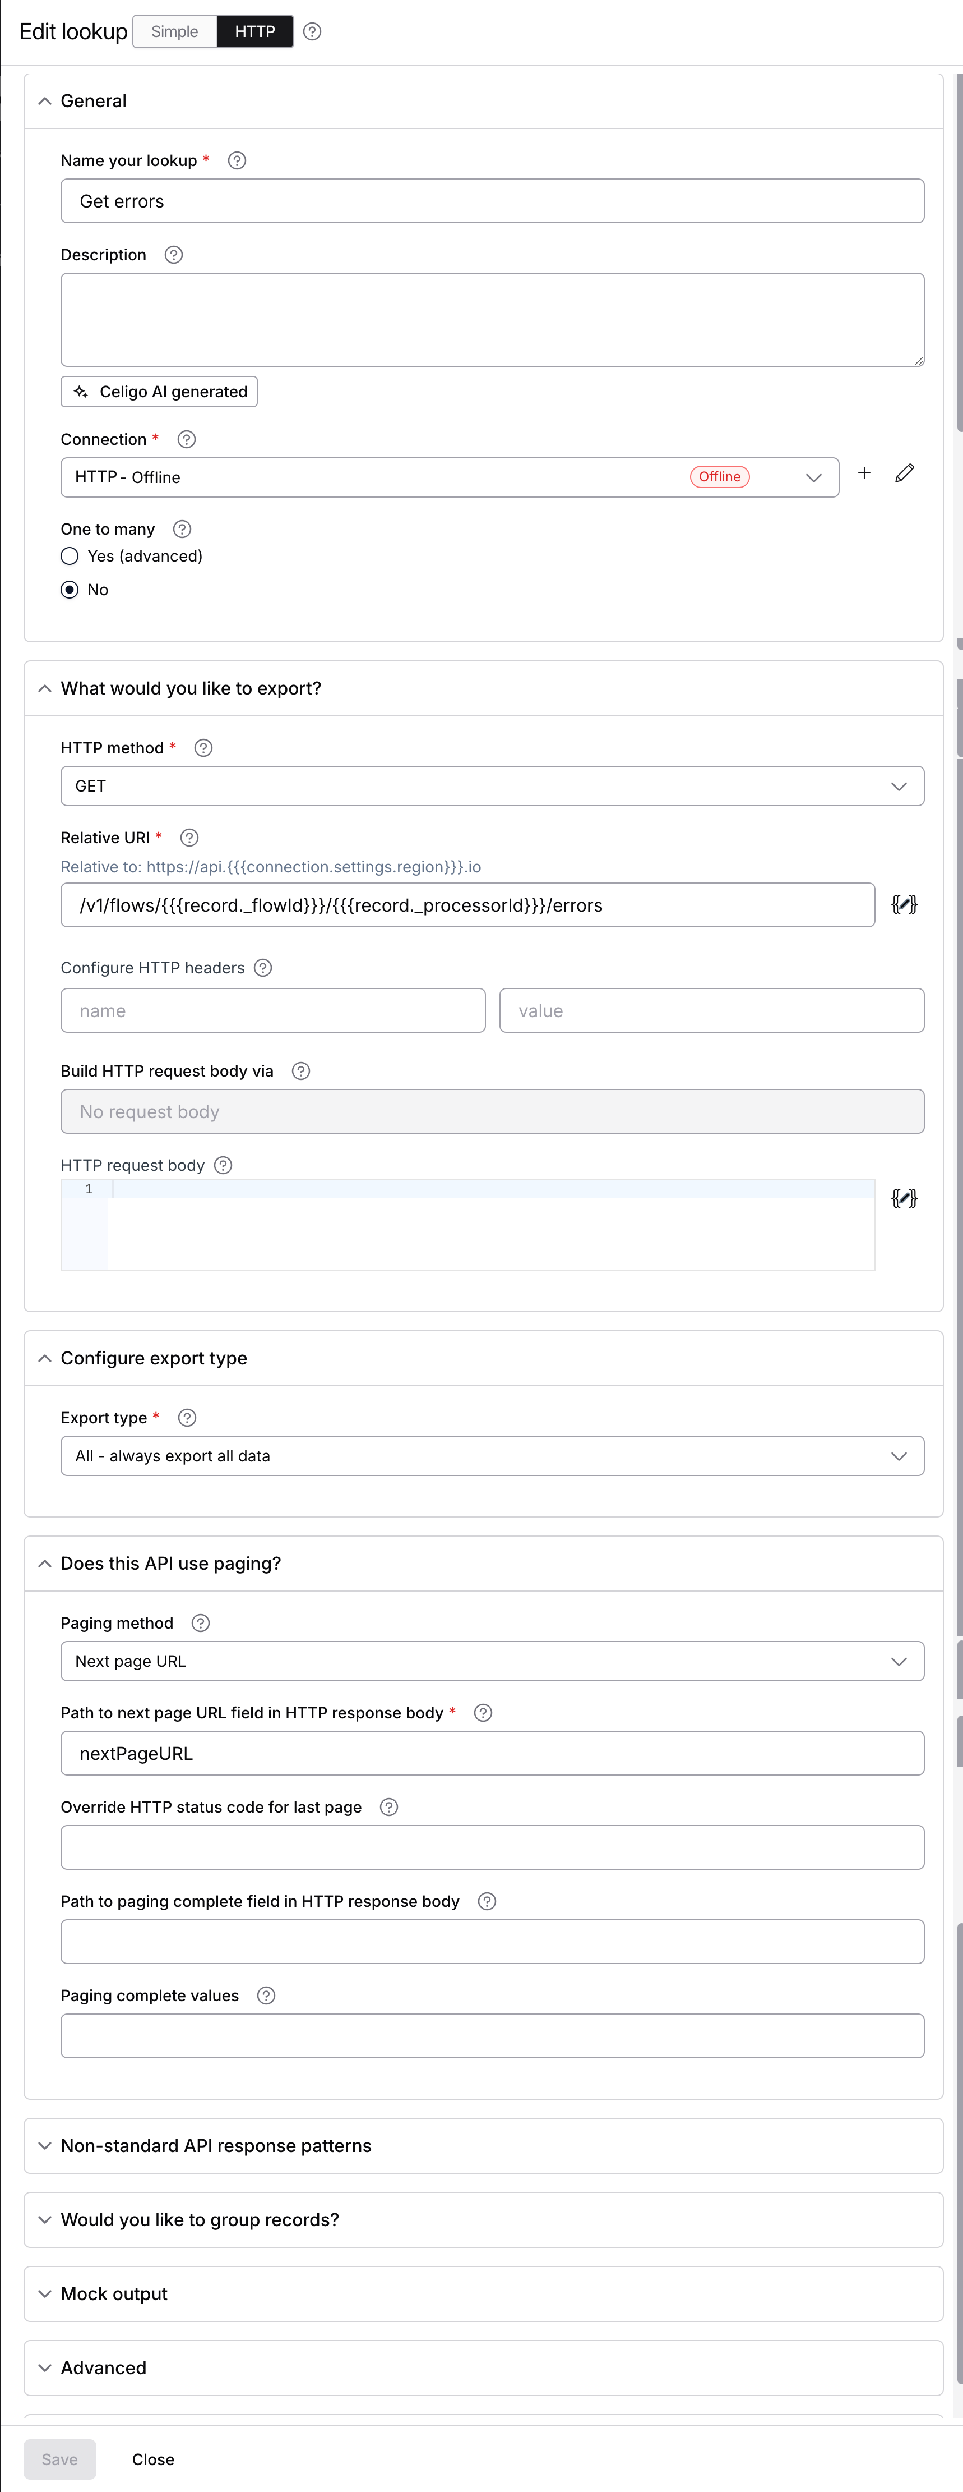Expand the Advanced section
The image size is (963, 2492).
(x=104, y=2367)
